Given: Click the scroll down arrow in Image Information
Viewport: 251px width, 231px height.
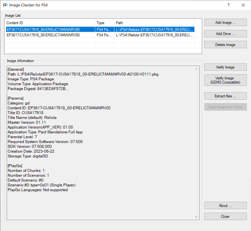Looking at the screenshot, I should pyautogui.click(x=196, y=217).
